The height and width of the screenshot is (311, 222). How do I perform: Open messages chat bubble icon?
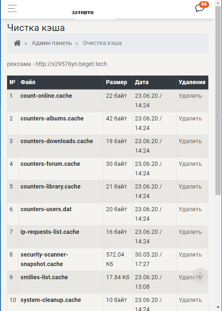pyautogui.click(x=199, y=8)
